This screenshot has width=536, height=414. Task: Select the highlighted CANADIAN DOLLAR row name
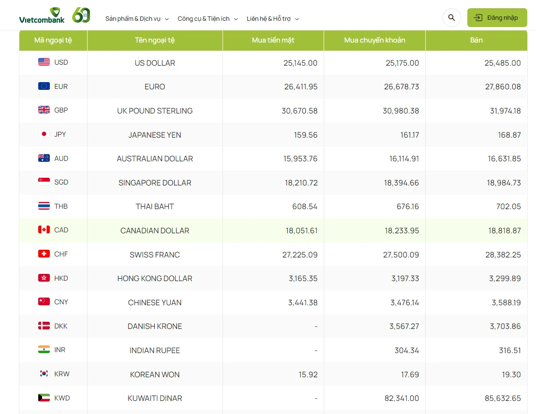[x=155, y=230]
